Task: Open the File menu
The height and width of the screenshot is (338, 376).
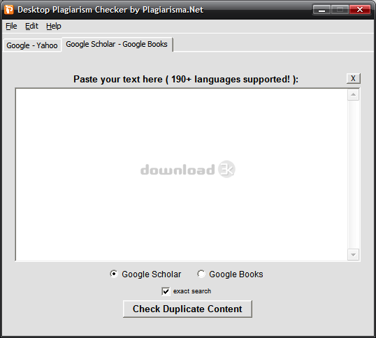Action: [11, 26]
